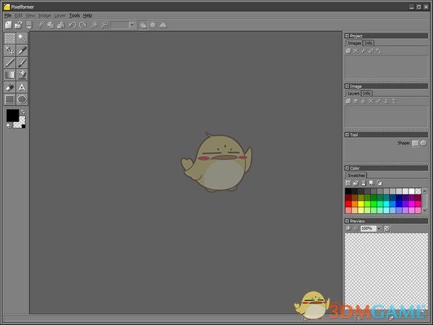
Task: Pick the transparent checkered swatch
Action: [x=418, y=191]
